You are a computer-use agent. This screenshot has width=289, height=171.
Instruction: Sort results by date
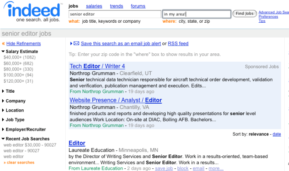(277, 134)
